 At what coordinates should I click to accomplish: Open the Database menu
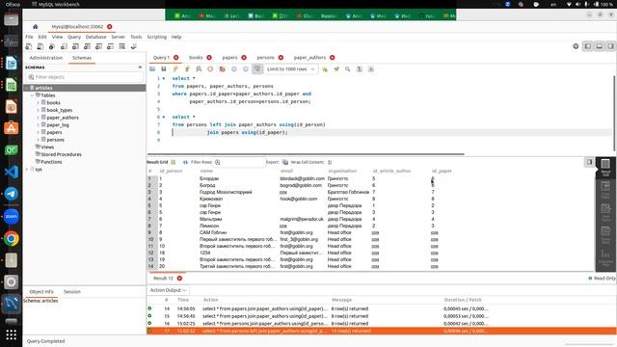click(x=96, y=37)
